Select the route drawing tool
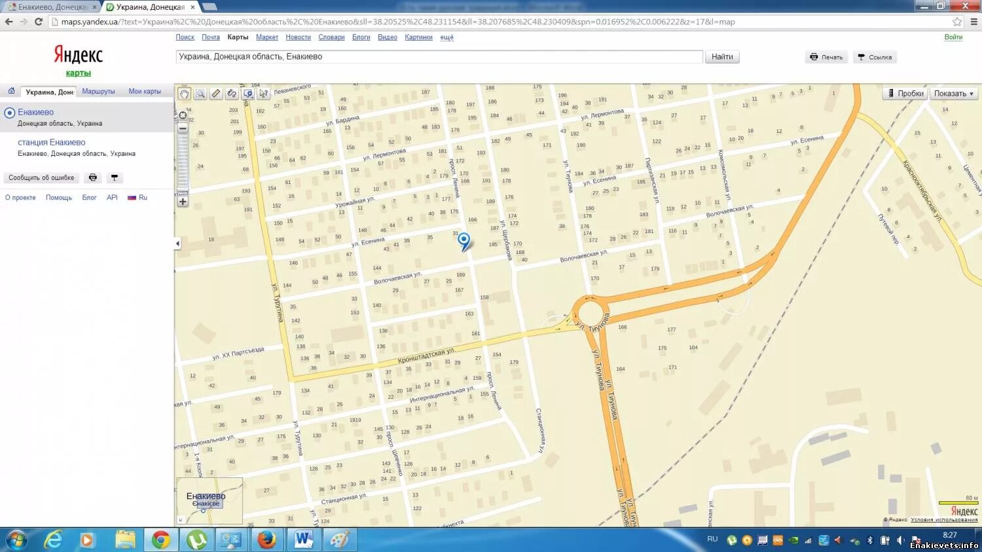 point(232,94)
